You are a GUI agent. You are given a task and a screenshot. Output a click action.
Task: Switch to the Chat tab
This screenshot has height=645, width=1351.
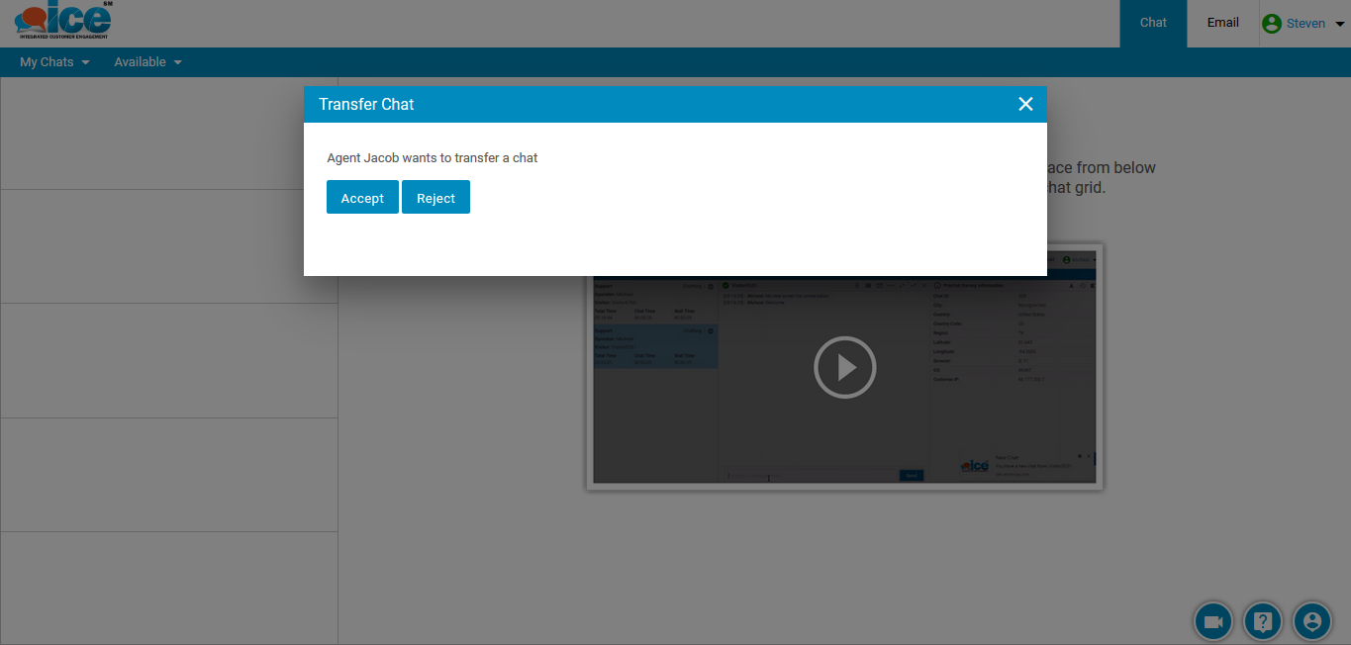[x=1153, y=23]
